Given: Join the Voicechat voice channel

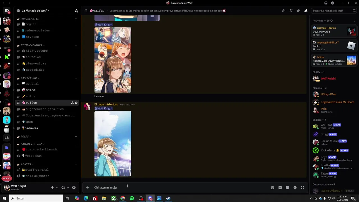Looking at the screenshot, I should click(x=47, y=156).
